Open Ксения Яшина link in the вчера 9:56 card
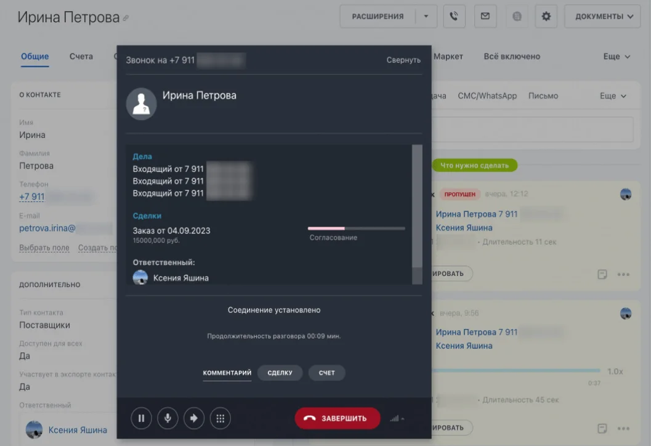 464,346
